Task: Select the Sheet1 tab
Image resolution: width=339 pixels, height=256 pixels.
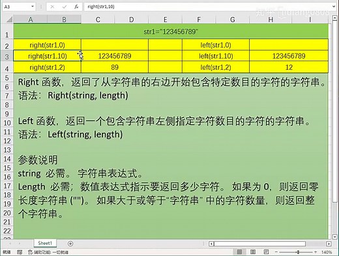Action: coord(45,243)
